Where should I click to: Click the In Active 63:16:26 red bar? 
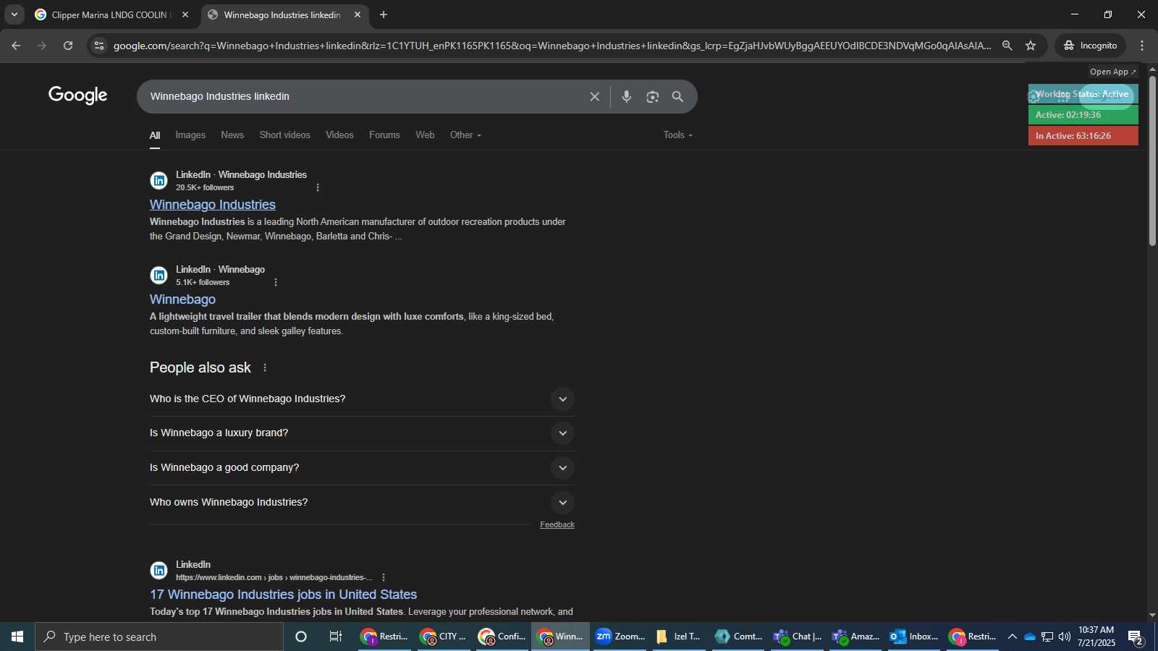(x=1083, y=136)
